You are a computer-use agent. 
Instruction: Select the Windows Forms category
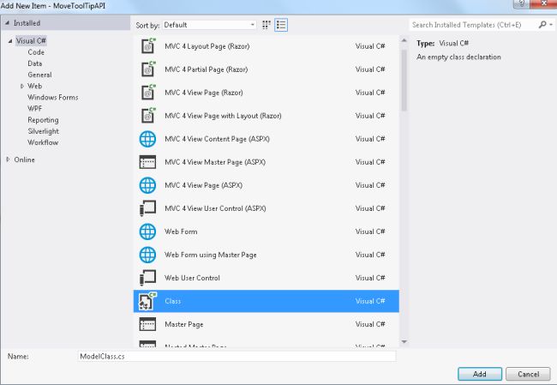52,97
